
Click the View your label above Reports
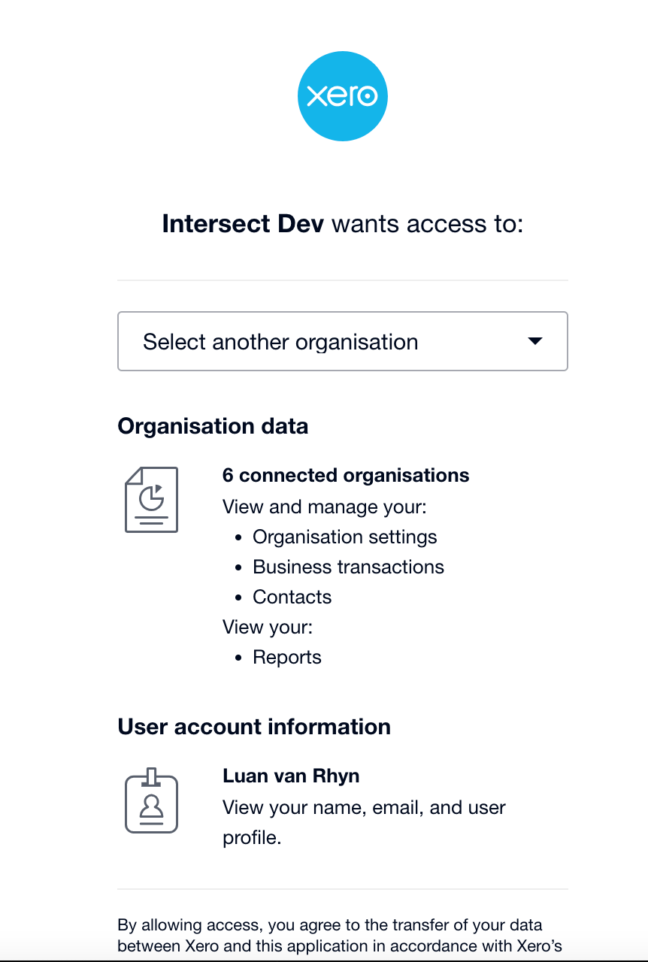[x=268, y=627]
